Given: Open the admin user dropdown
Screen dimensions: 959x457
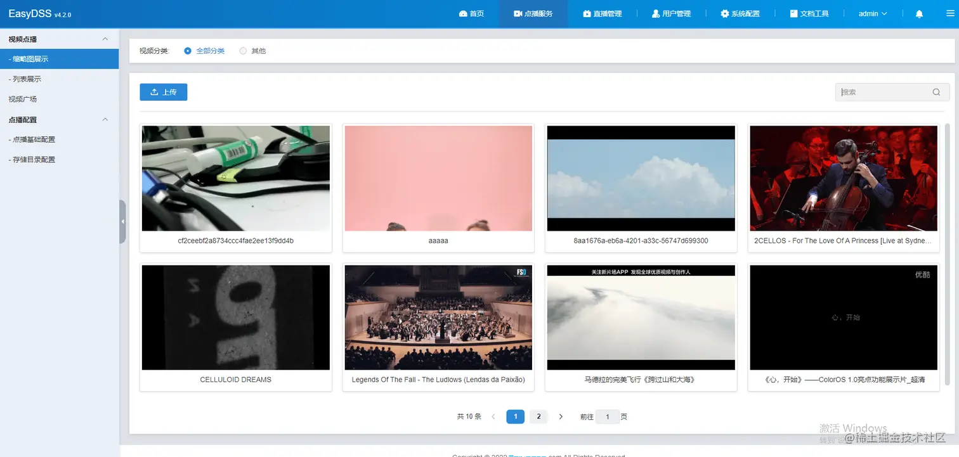Looking at the screenshot, I should pyautogui.click(x=873, y=13).
